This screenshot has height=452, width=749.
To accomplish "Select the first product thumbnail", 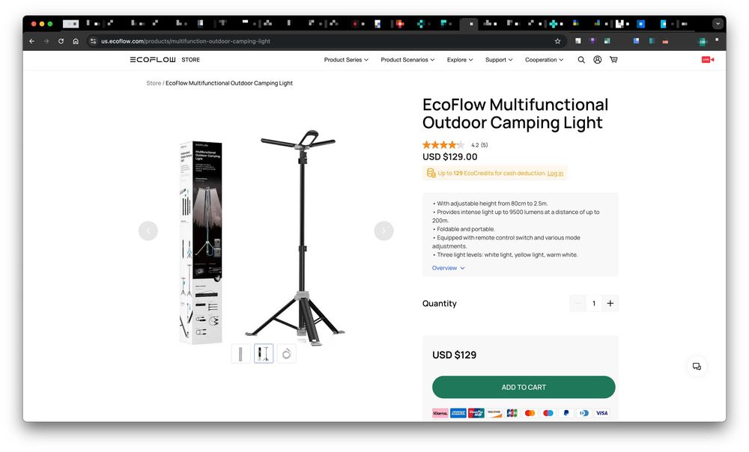I will 240,354.
